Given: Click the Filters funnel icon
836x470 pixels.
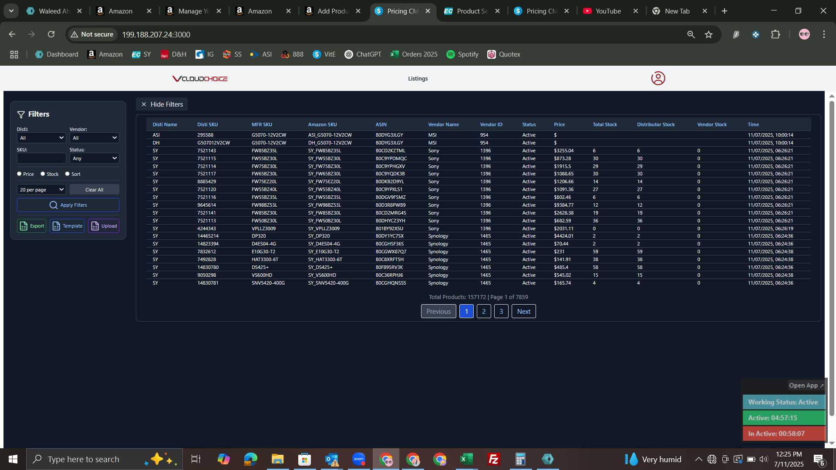Looking at the screenshot, I should (x=21, y=114).
